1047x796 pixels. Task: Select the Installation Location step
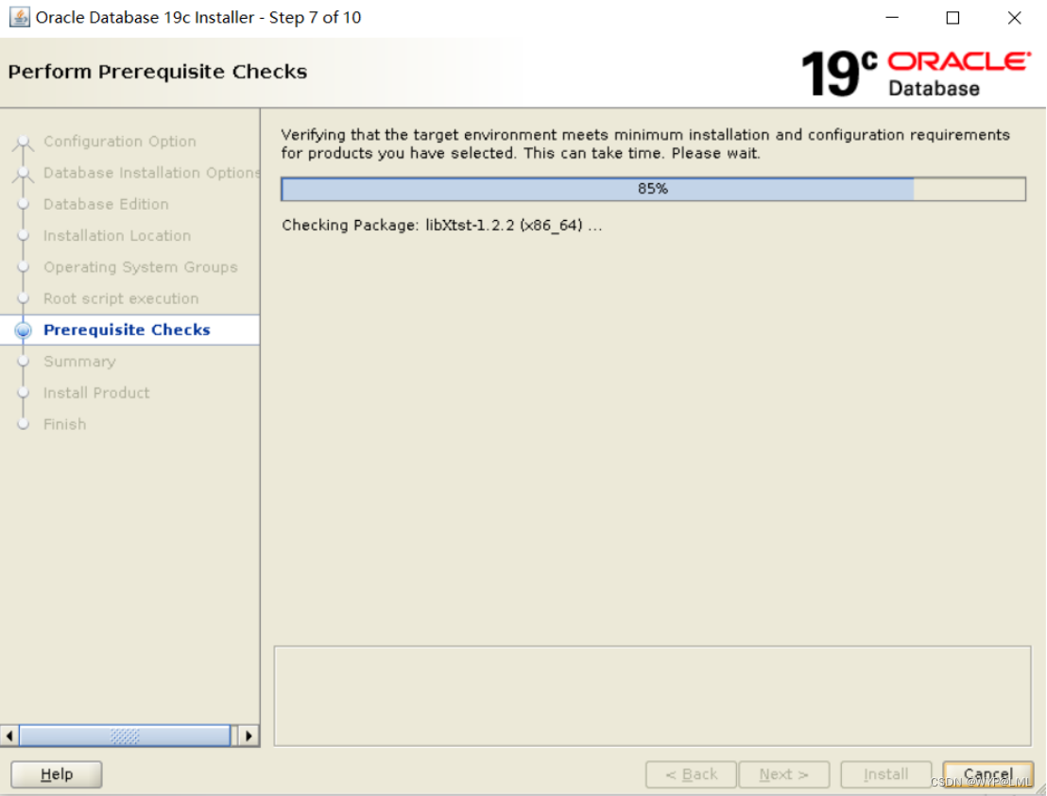[117, 235]
